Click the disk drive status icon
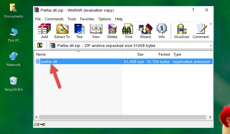230x134 pixels. point(37,124)
